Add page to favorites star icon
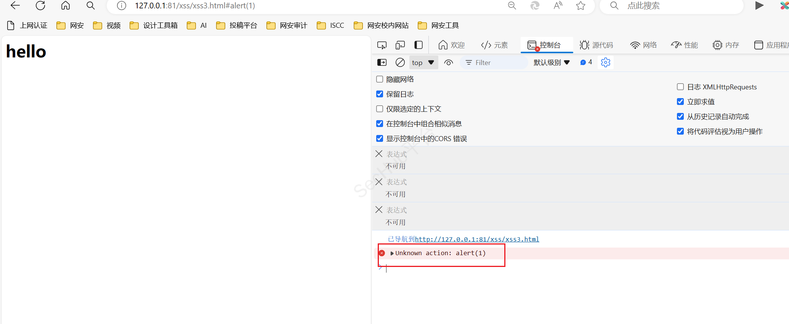The width and height of the screenshot is (789, 324). (581, 6)
